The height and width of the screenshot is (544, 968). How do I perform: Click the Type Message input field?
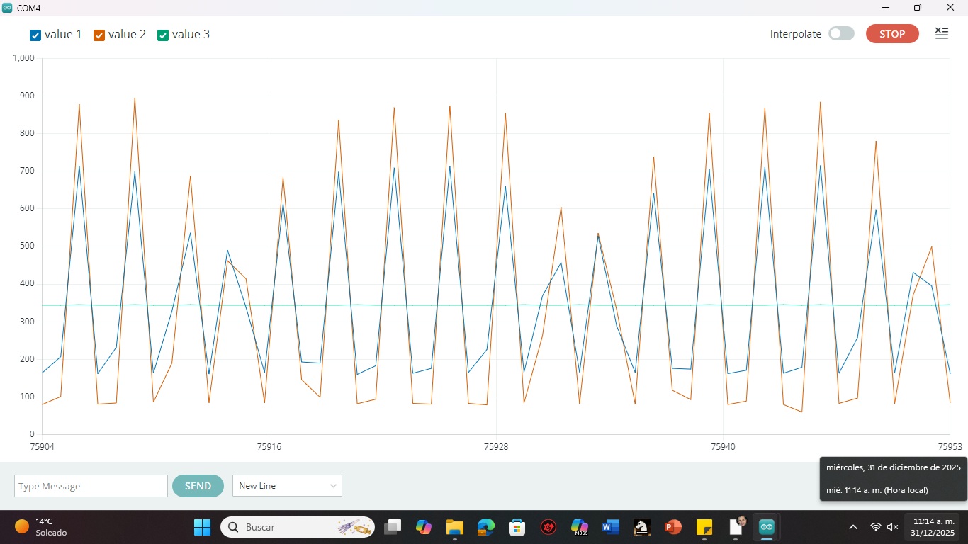91,486
